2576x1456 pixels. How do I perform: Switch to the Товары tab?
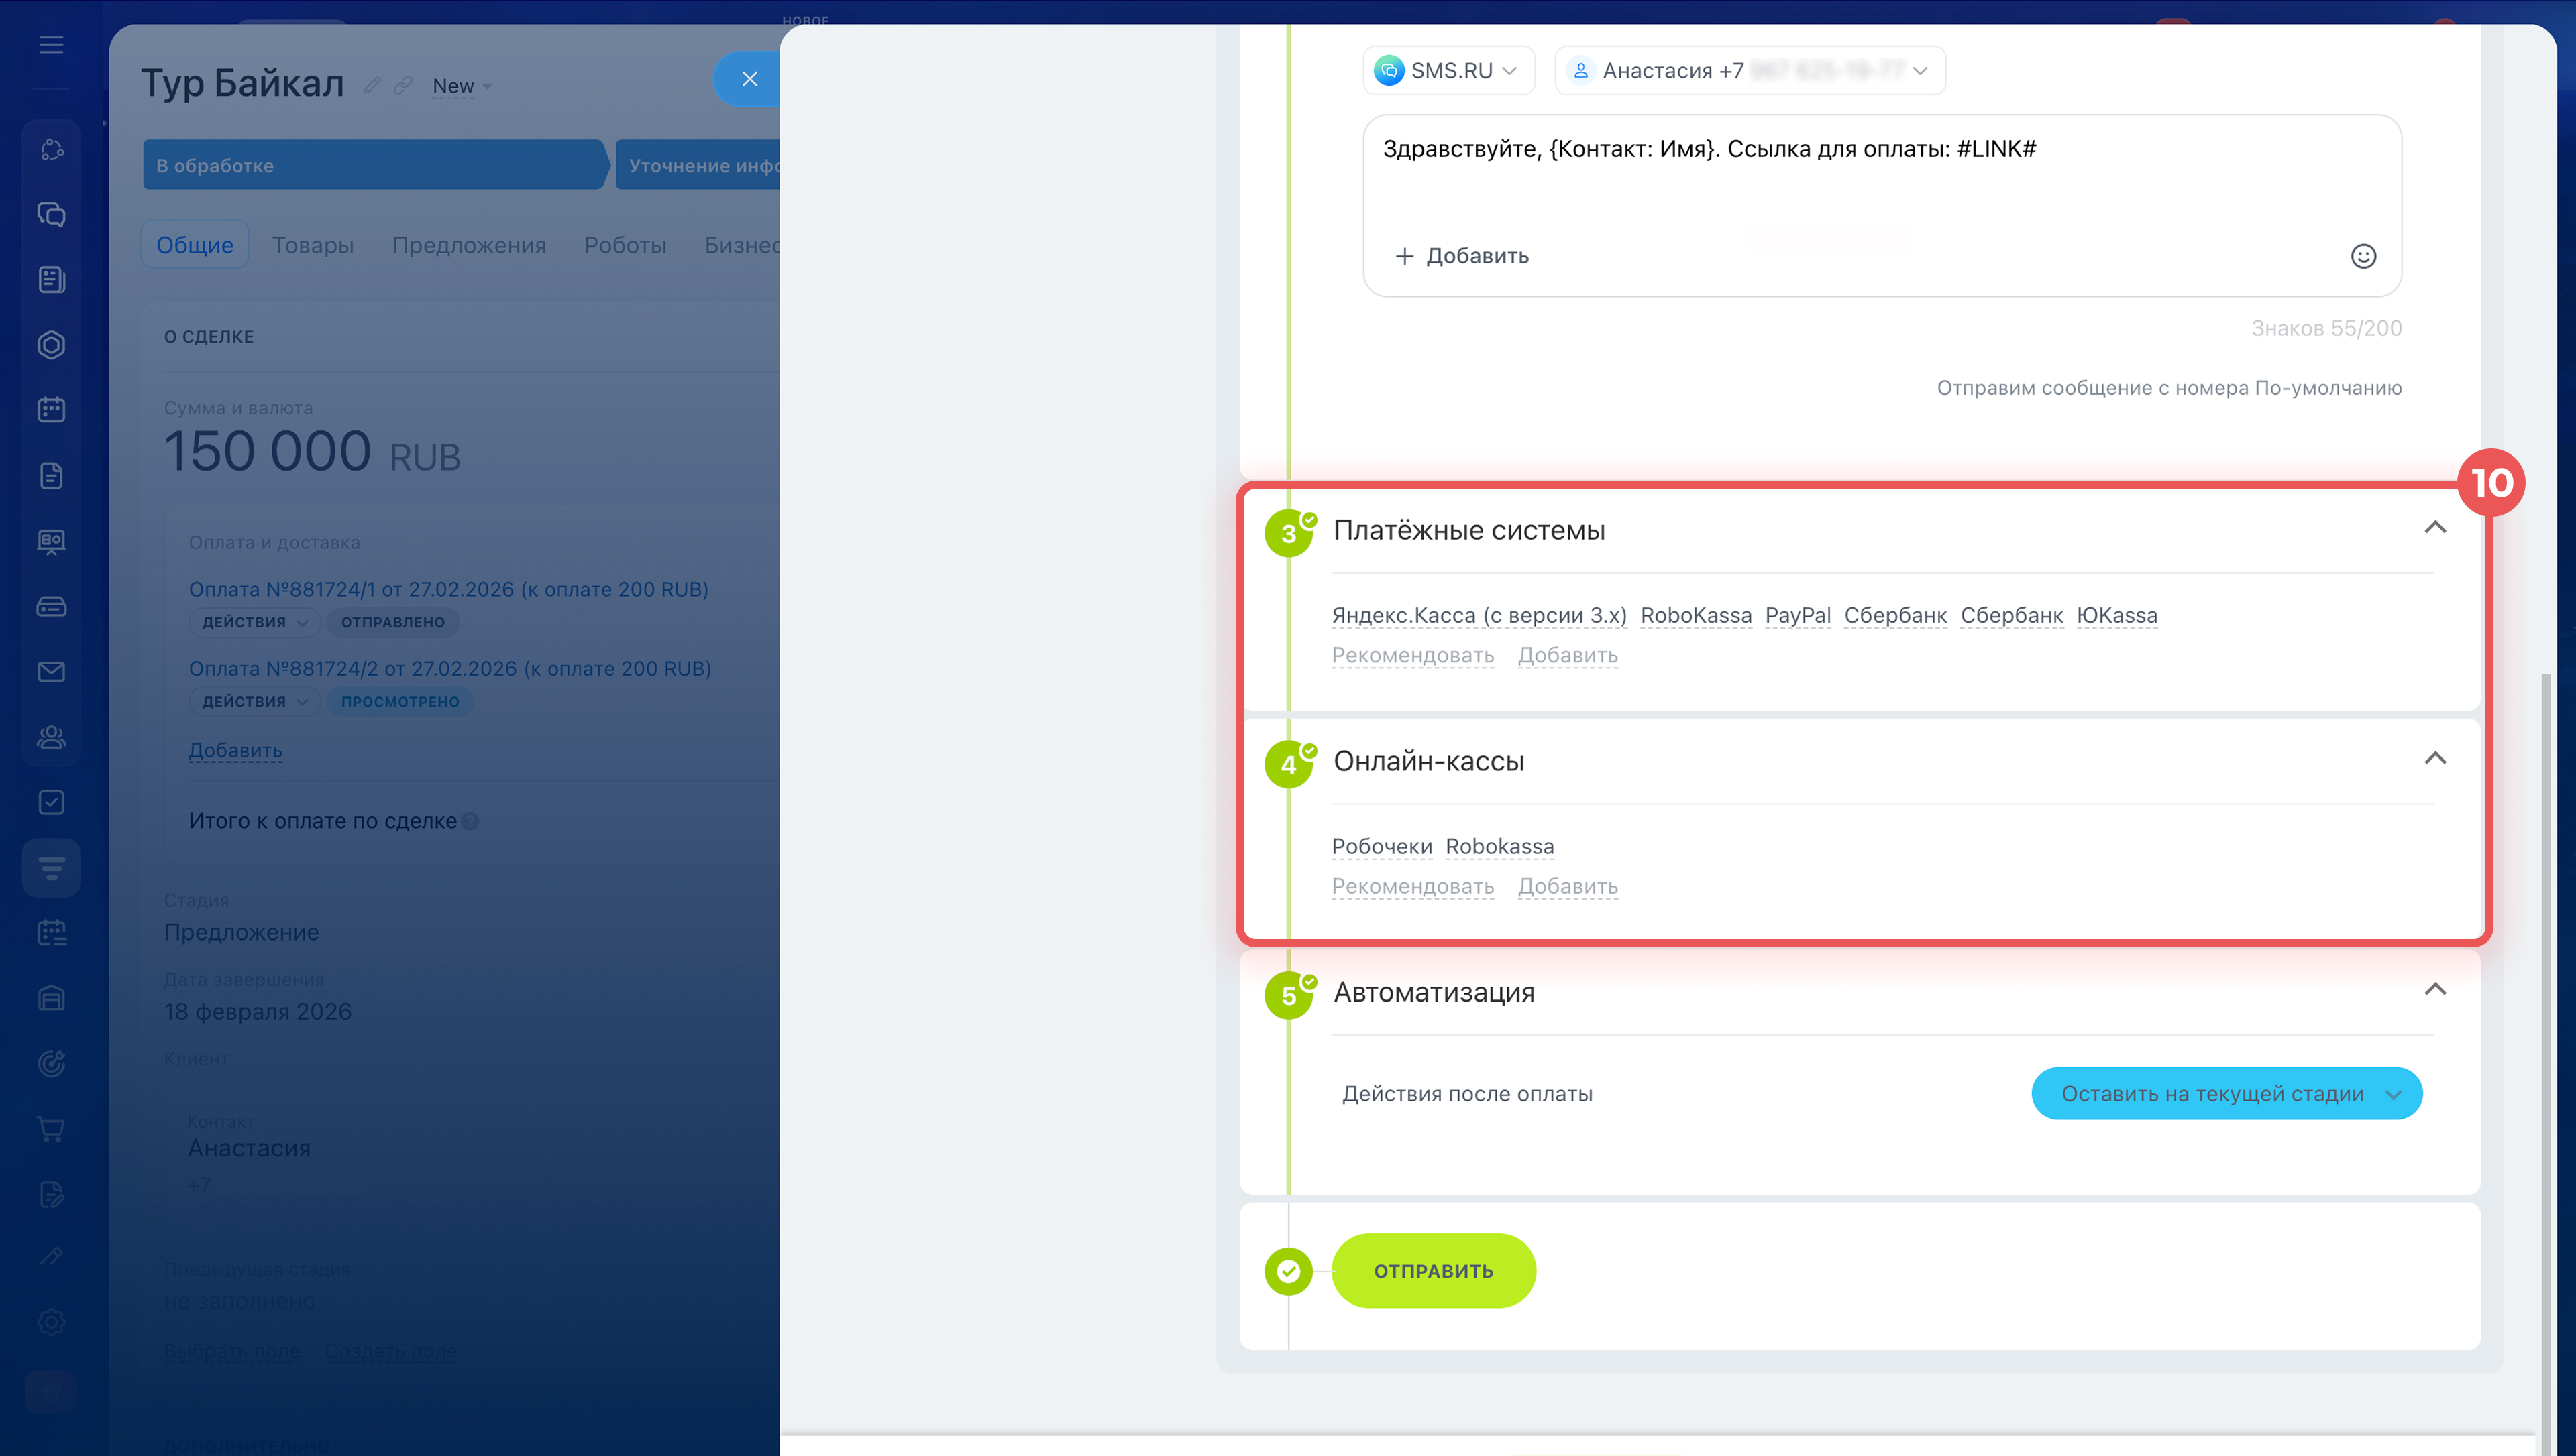point(312,245)
